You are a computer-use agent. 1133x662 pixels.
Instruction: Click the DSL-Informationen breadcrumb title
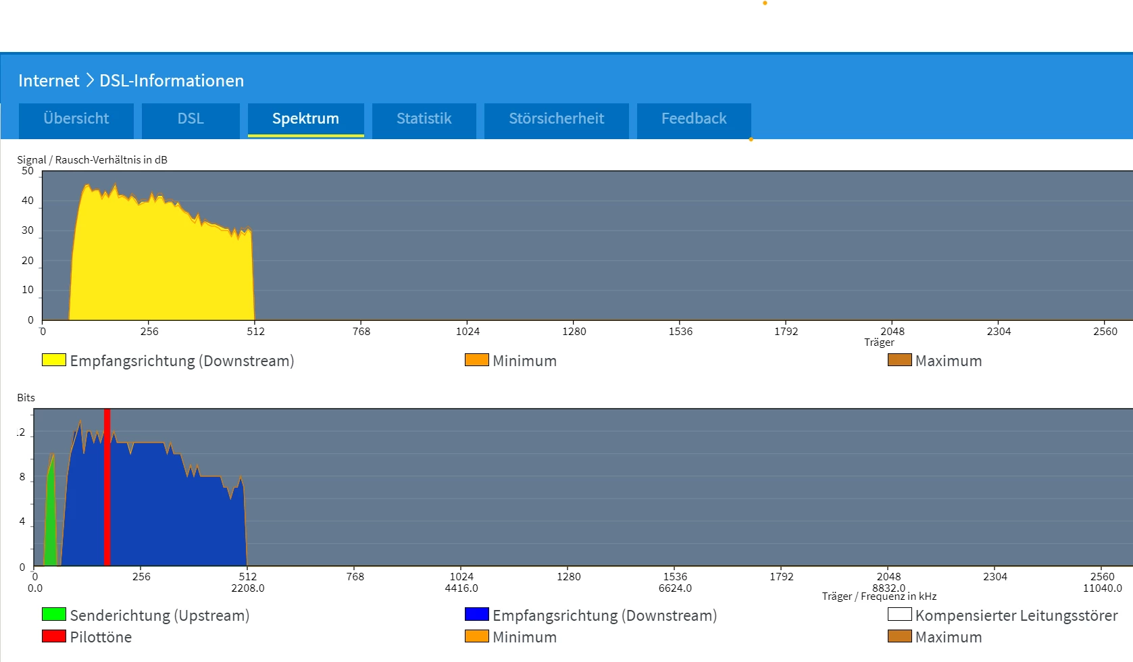[172, 81]
